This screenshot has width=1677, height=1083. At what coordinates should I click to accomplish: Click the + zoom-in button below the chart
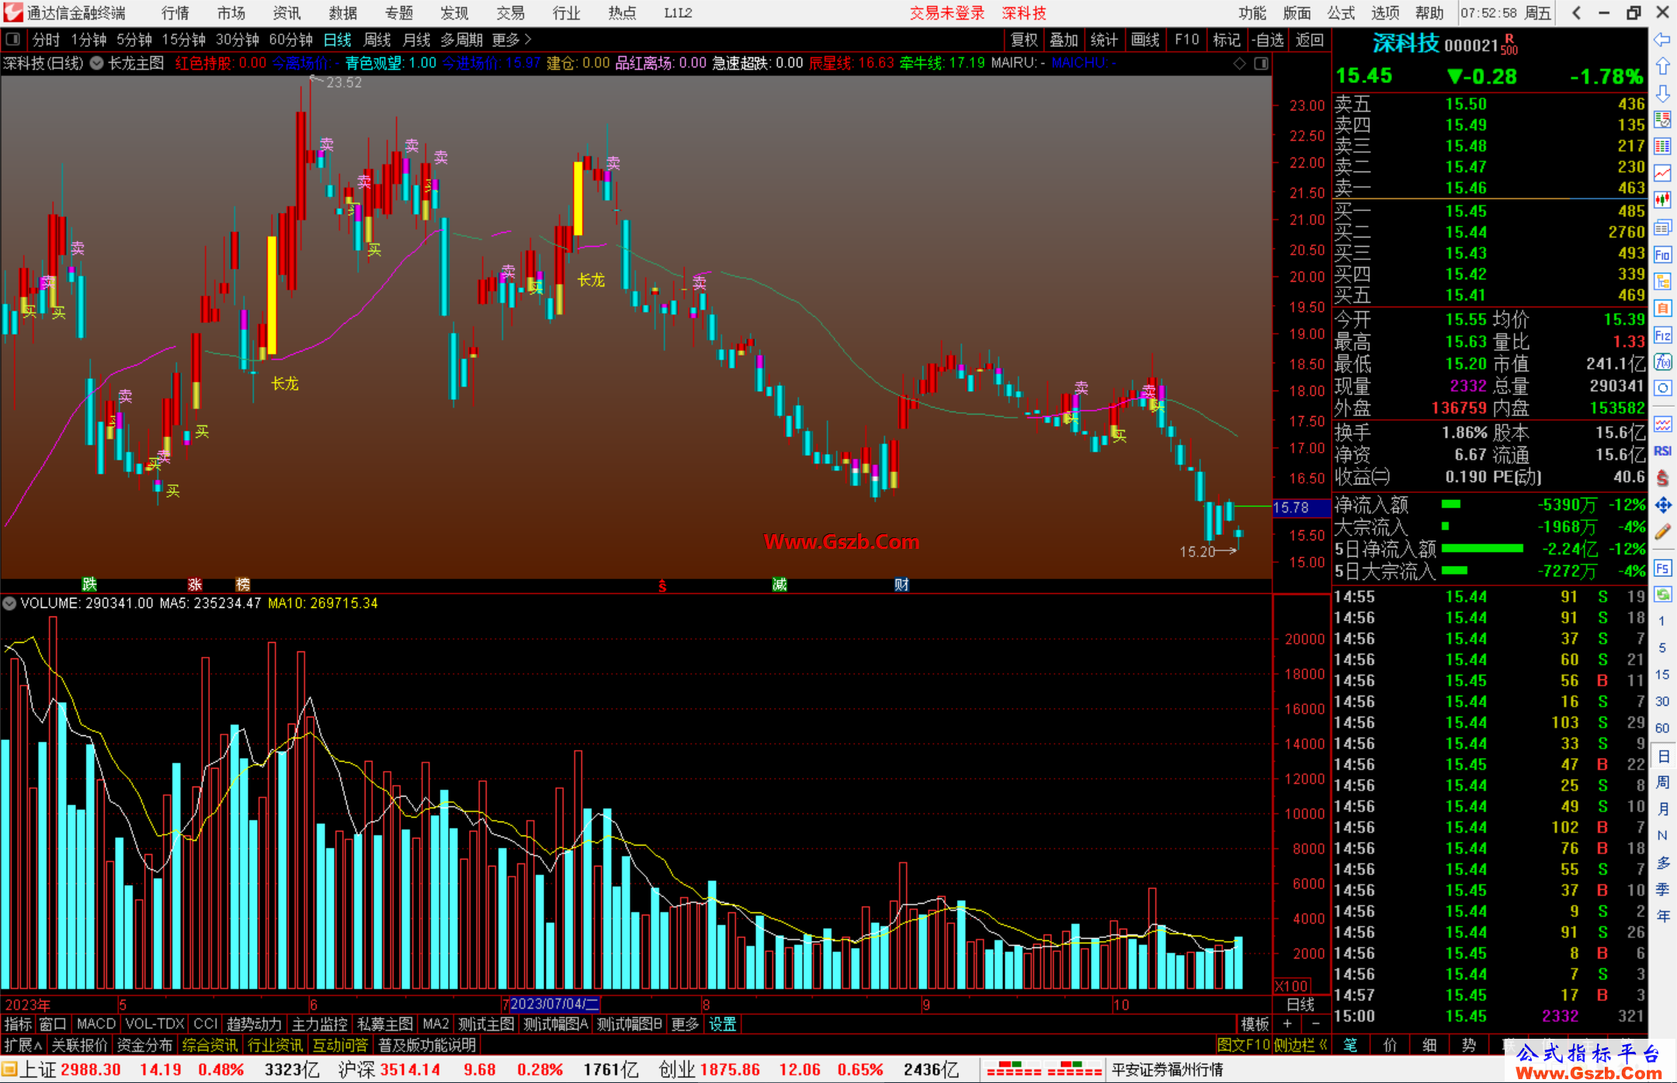1287,1024
